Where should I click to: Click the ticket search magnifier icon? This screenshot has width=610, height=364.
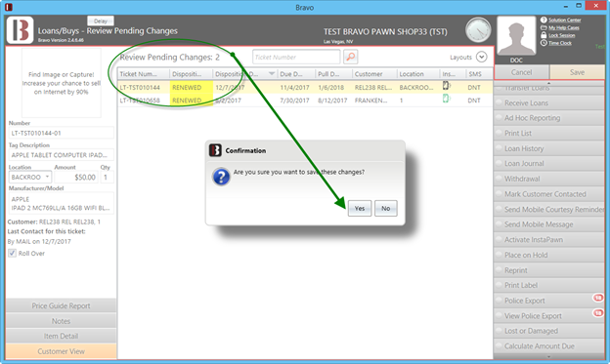[351, 58]
